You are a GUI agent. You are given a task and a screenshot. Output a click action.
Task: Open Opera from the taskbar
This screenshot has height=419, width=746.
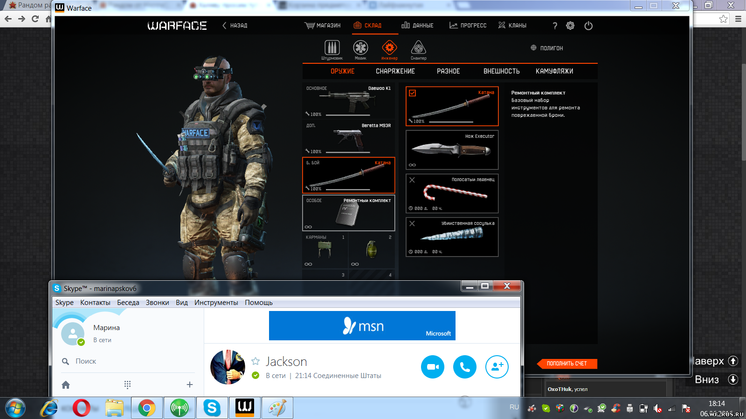82,408
